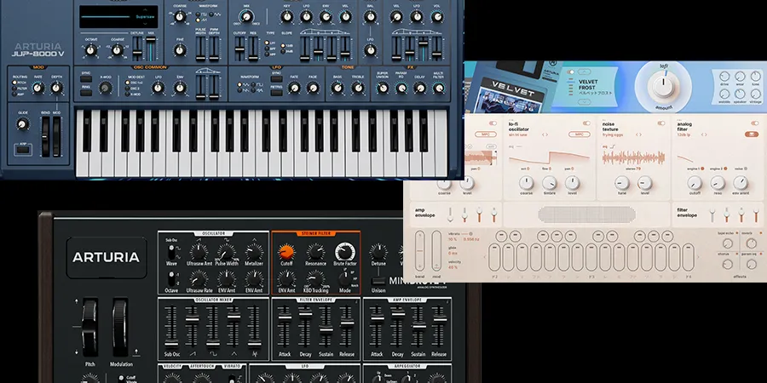Shift lo-fi synth keyboard range right

click(x=698, y=257)
